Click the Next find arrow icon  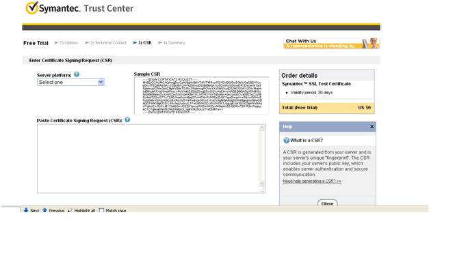(x=26, y=210)
